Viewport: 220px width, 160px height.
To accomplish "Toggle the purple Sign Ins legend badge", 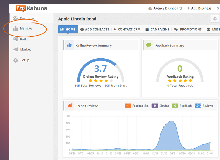I will 154,106.
